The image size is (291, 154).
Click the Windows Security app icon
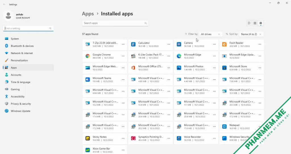pyautogui.click(x=225, y=138)
